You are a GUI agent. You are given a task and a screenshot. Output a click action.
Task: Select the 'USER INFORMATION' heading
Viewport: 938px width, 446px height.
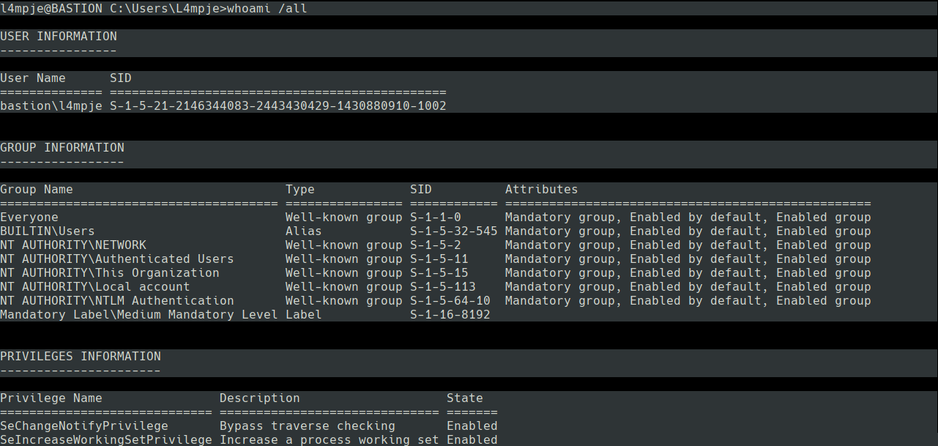tap(59, 37)
